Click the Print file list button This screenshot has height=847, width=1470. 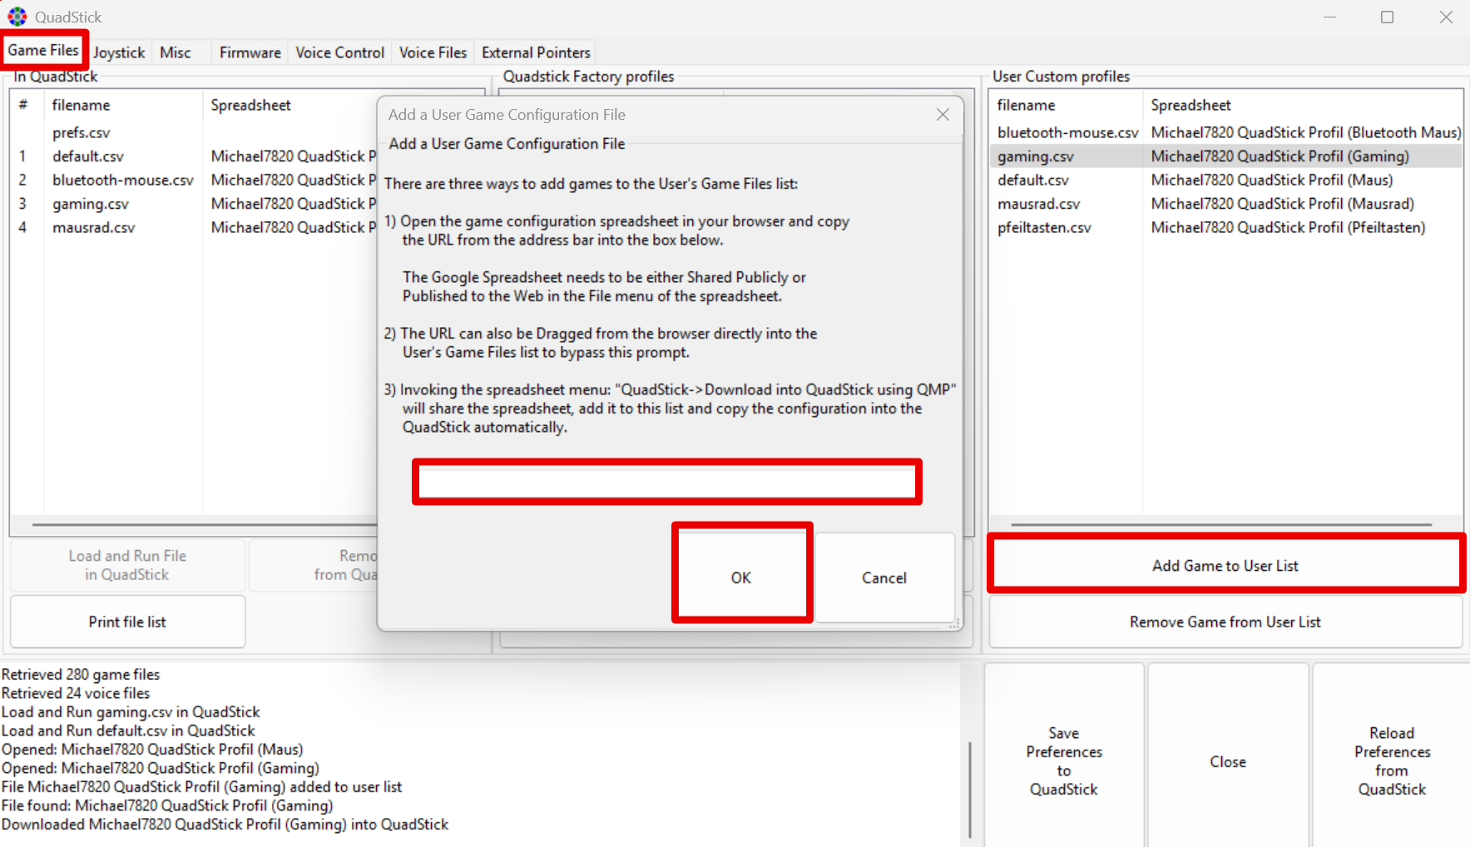pos(127,622)
